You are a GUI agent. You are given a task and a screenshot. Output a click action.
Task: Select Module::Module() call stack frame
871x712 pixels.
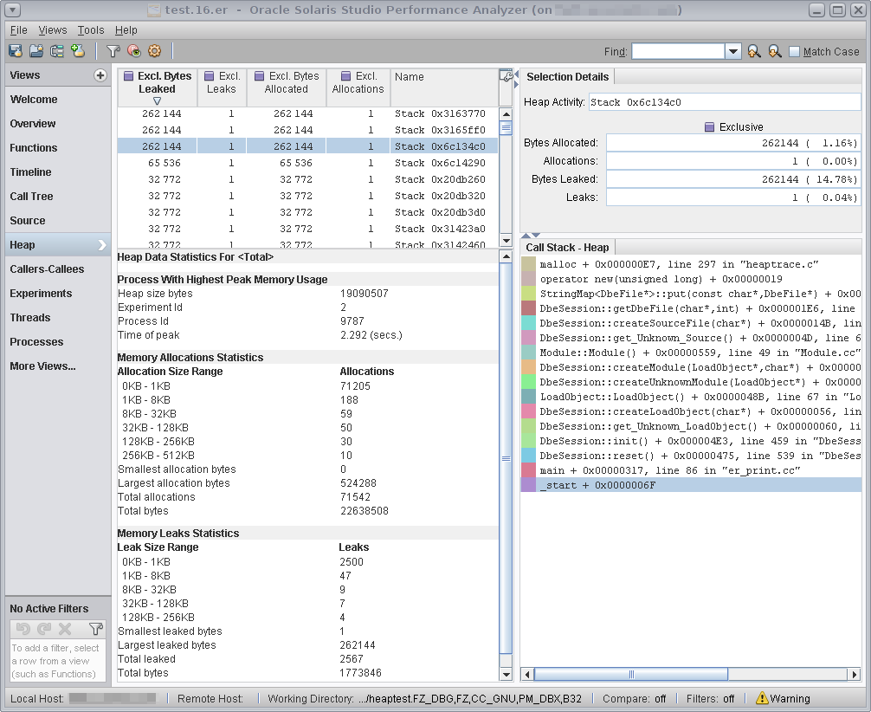point(692,353)
